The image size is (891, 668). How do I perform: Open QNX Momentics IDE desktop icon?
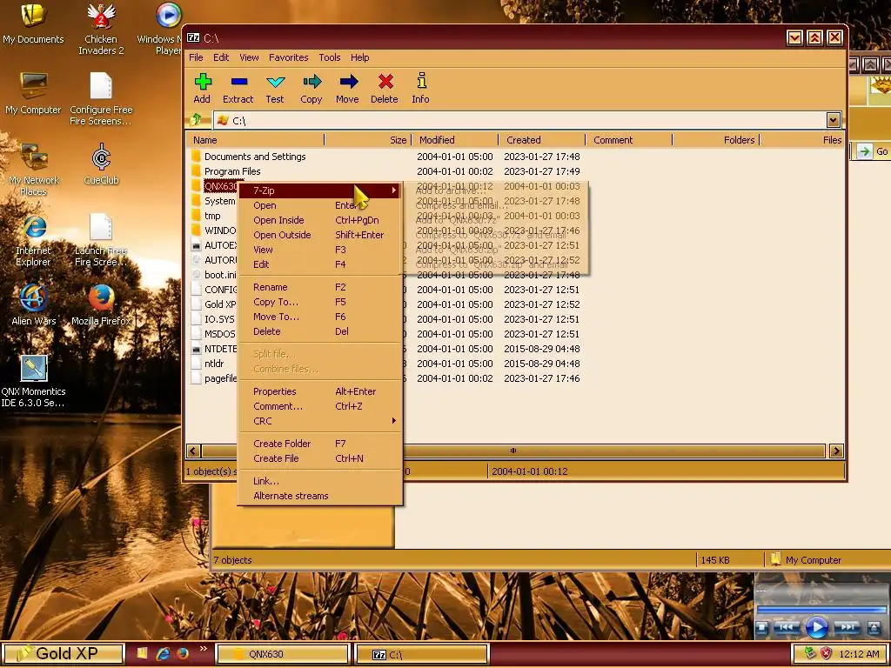(x=33, y=381)
